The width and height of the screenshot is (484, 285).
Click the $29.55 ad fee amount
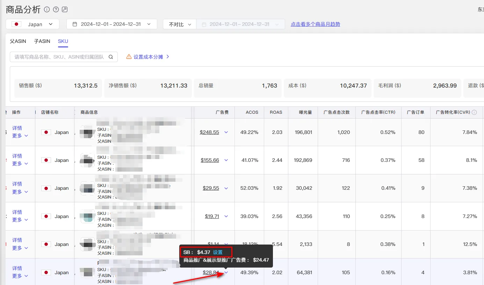[x=211, y=188]
